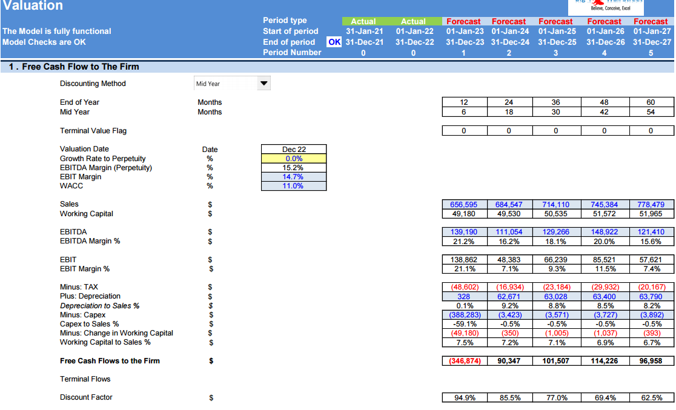
Task: Click Discount Factor 62.5% cell
Action: click(x=651, y=397)
